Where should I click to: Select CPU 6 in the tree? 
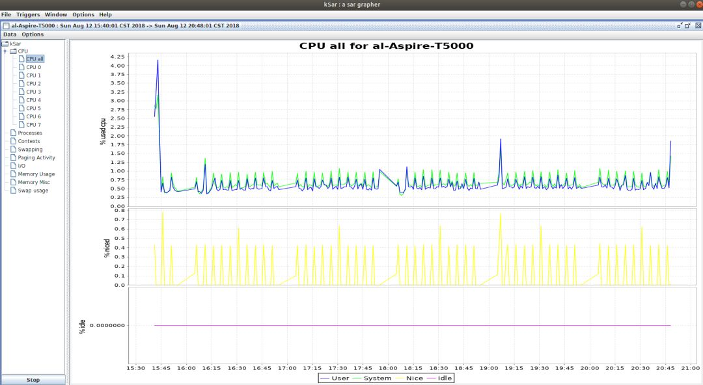click(34, 116)
